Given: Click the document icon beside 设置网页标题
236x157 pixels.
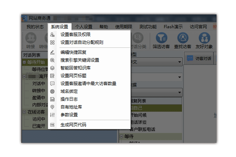Looking at the screenshot, I should 52,76.
